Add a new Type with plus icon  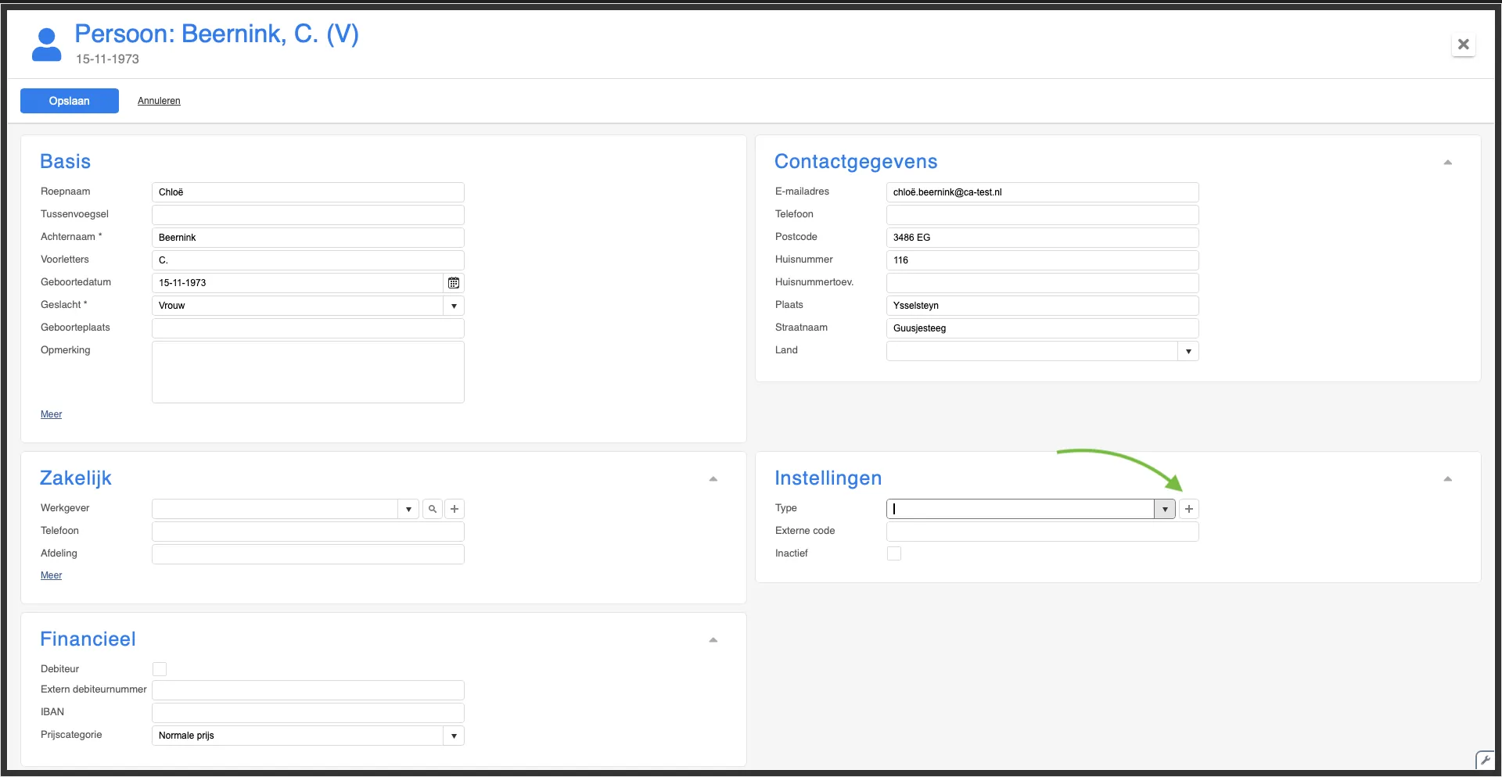point(1189,509)
